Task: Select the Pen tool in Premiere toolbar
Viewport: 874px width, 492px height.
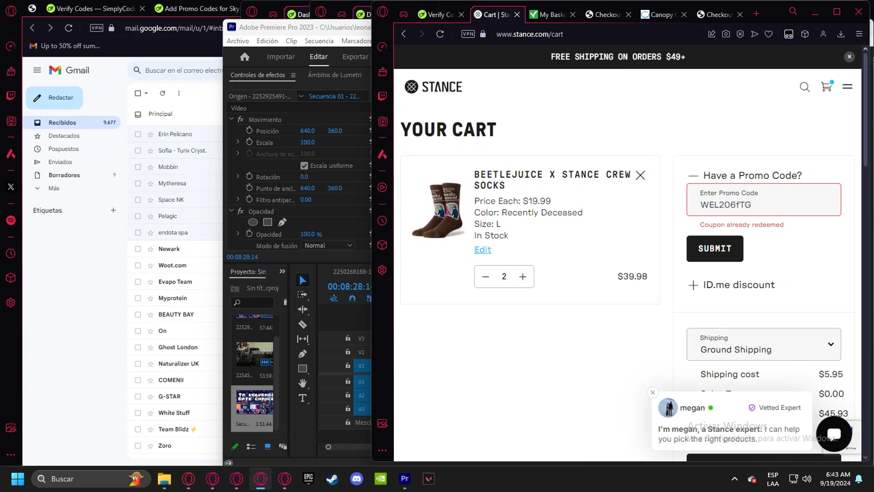Action: pyautogui.click(x=302, y=354)
